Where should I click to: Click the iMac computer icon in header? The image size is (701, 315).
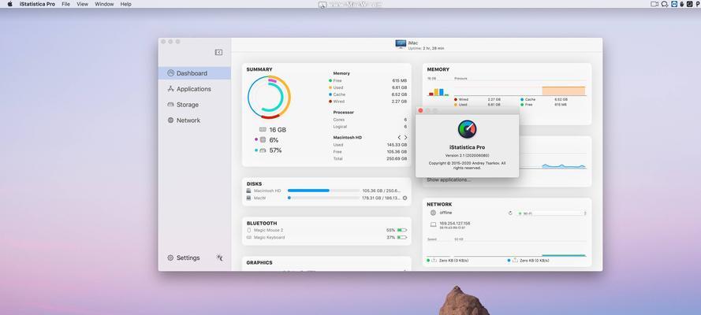pos(401,44)
